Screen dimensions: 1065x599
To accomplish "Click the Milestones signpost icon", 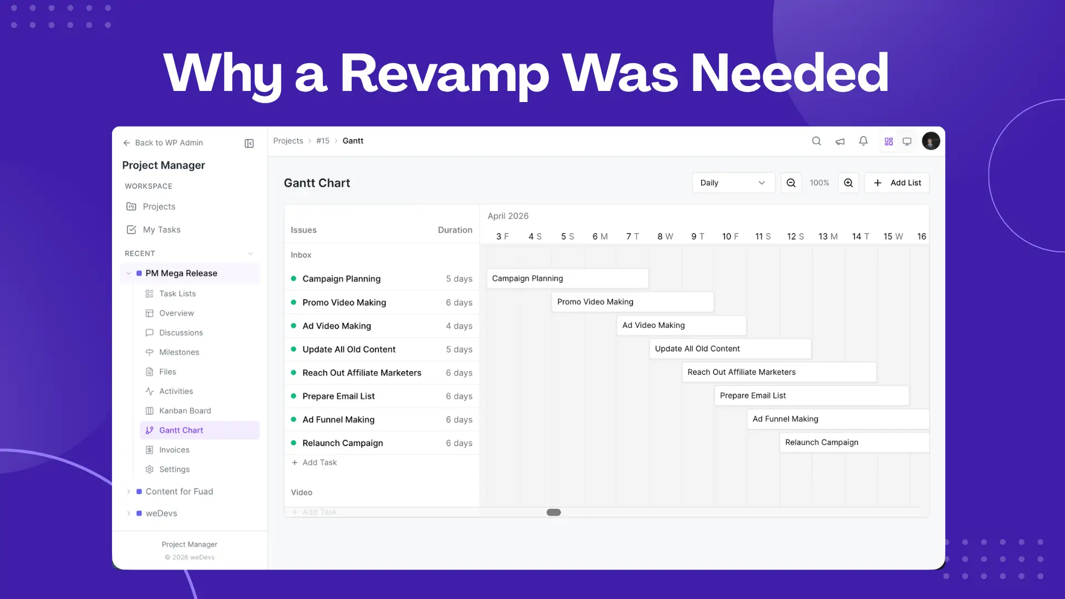I will (149, 352).
